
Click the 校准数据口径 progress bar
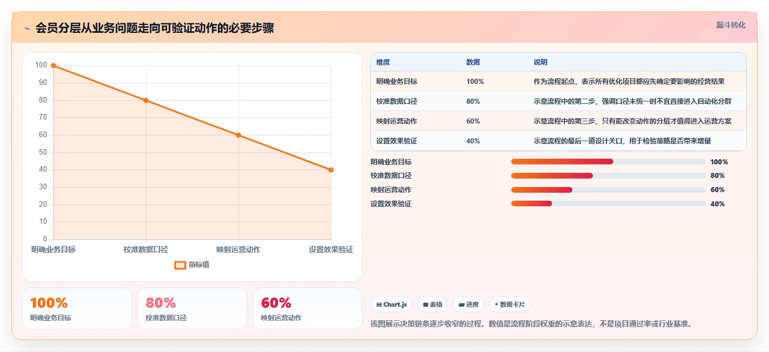tap(608, 176)
